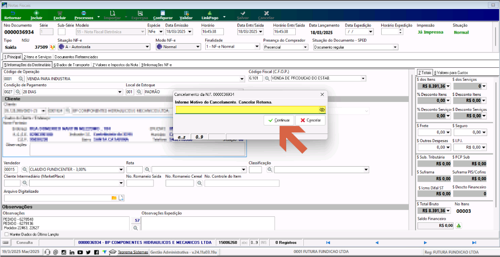The width and height of the screenshot is (500, 257).
Task: Open the Instagram icon in status bar
Action: pos(64,252)
